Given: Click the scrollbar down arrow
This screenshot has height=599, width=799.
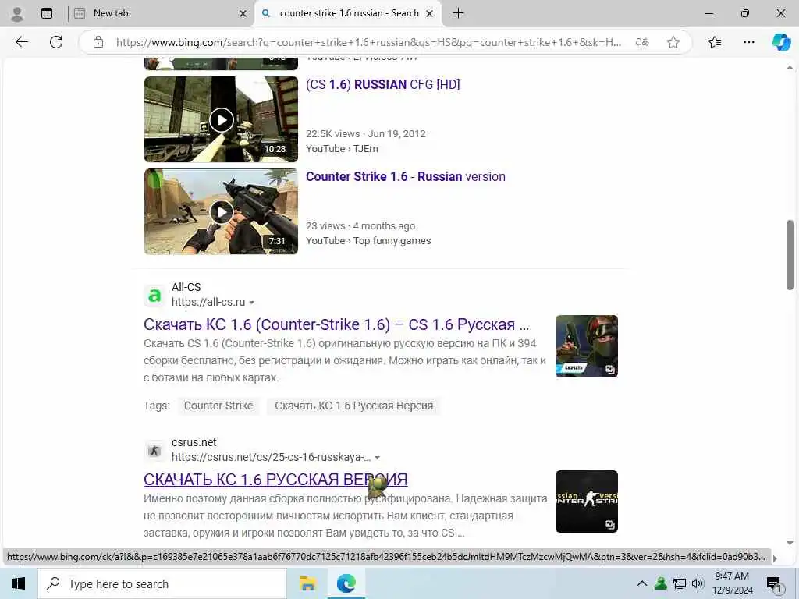Looking at the screenshot, I should point(790,543).
